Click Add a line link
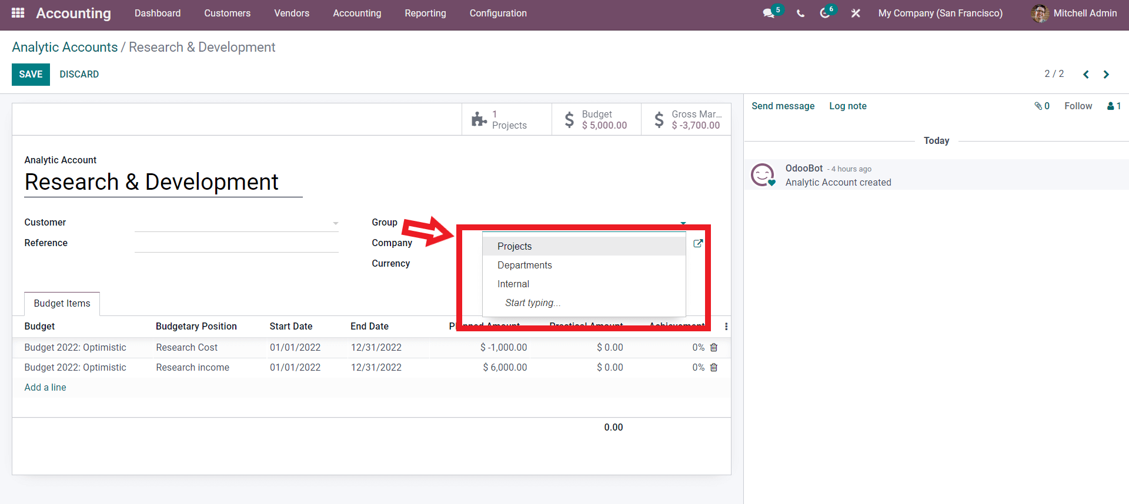The height and width of the screenshot is (504, 1129). [x=45, y=387]
